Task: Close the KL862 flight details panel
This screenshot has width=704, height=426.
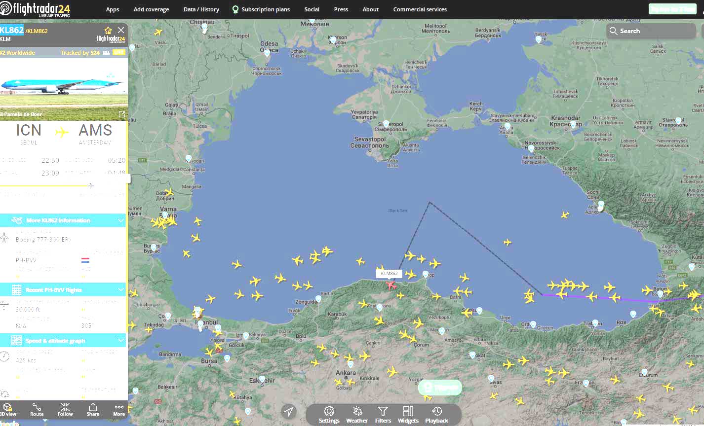Action: click(x=121, y=30)
